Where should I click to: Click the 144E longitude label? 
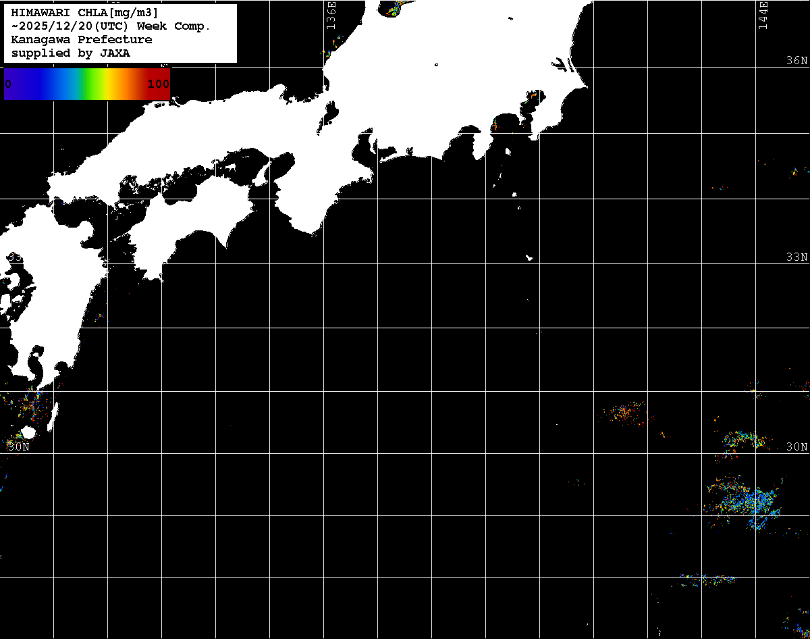pyautogui.click(x=763, y=15)
